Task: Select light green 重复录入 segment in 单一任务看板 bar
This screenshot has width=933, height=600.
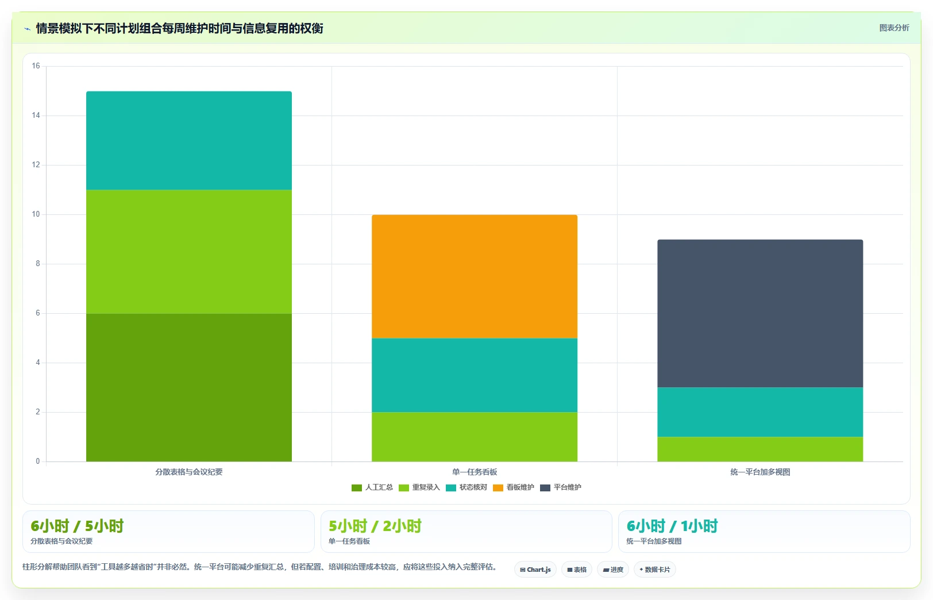Action: [475, 437]
